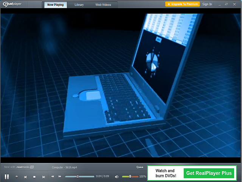Image resolution: width=242 pixels, height=182 pixels.
Task: Click the video display area
Action: (121, 85)
